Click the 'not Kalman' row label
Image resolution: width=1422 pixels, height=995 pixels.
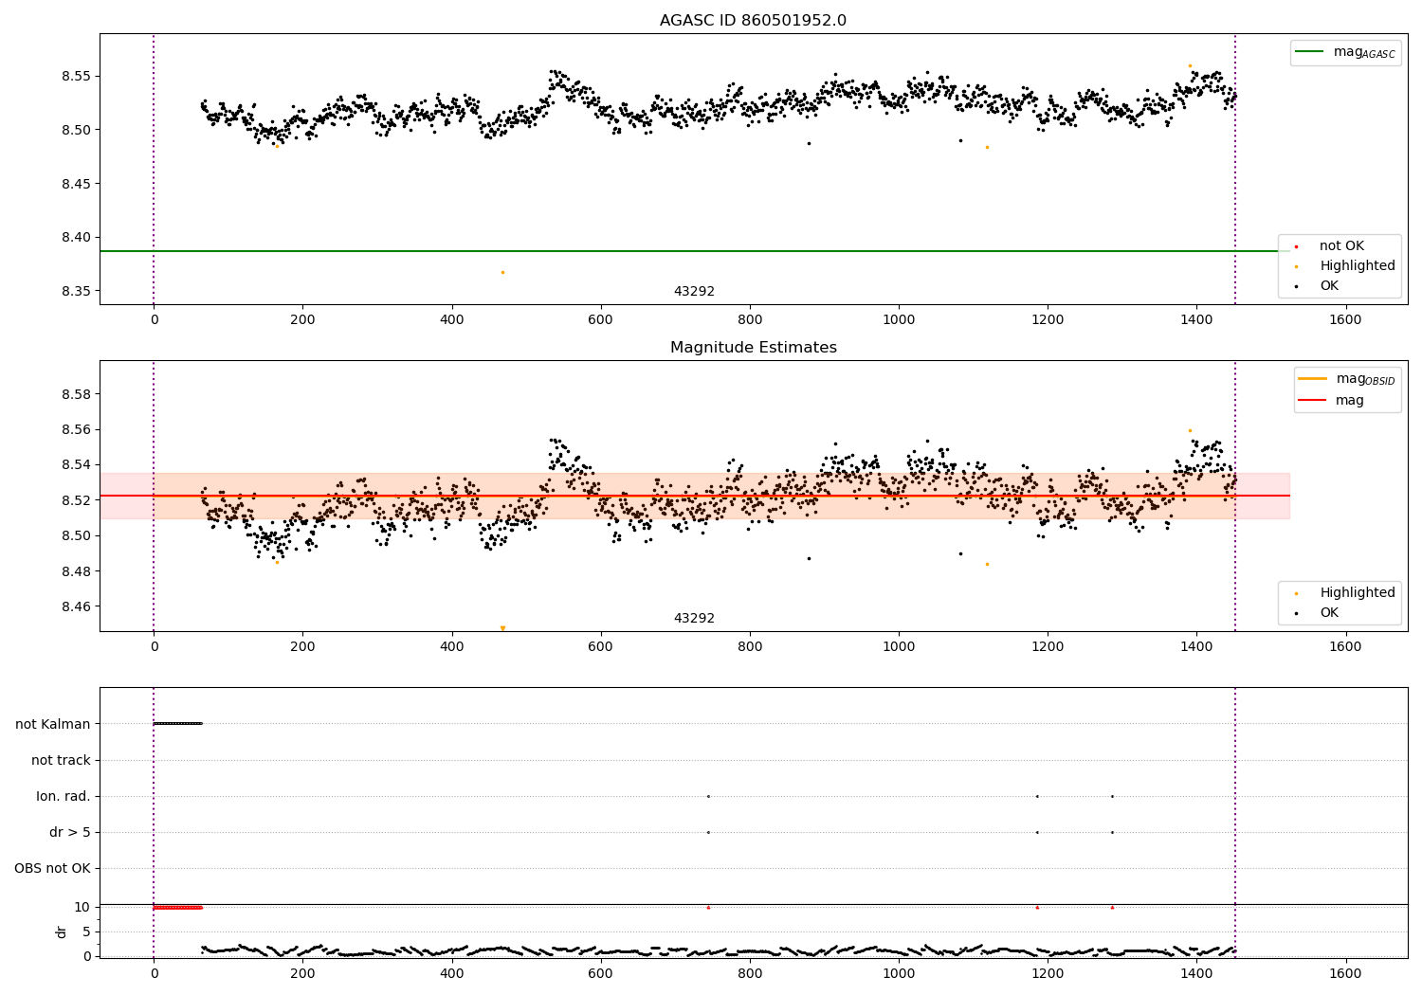click(53, 724)
